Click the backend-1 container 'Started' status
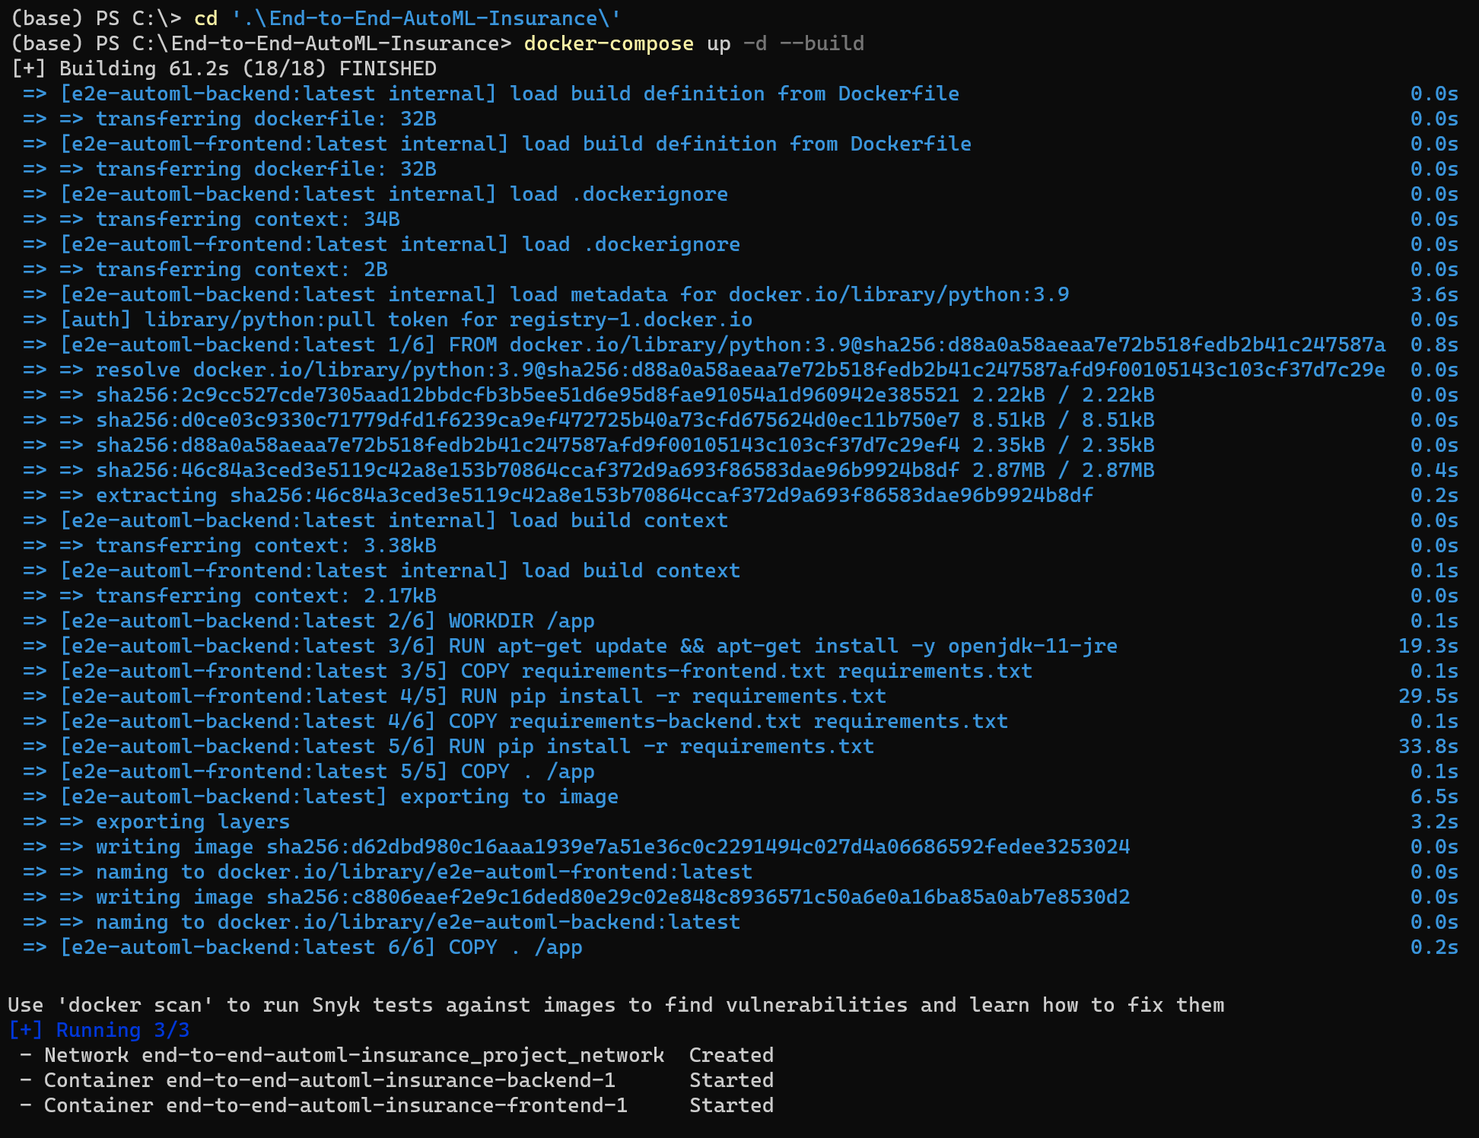1479x1138 pixels. (731, 1080)
